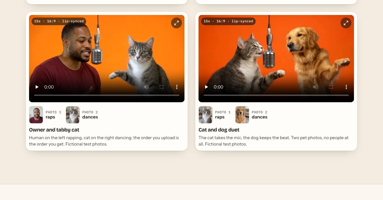The image size is (383, 200).
Task: Open the golden retriever Photo 2 thumbnail
Action: coord(242,115)
